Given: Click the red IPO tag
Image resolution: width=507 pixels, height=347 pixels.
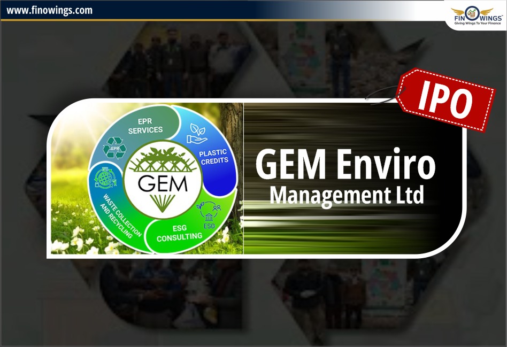Looking at the screenshot, I should click(446, 99).
